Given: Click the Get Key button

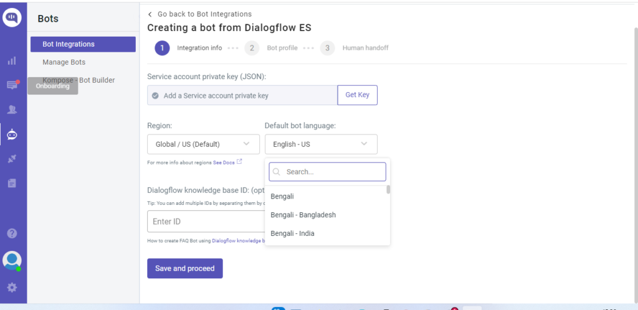Looking at the screenshot, I should coord(357,95).
